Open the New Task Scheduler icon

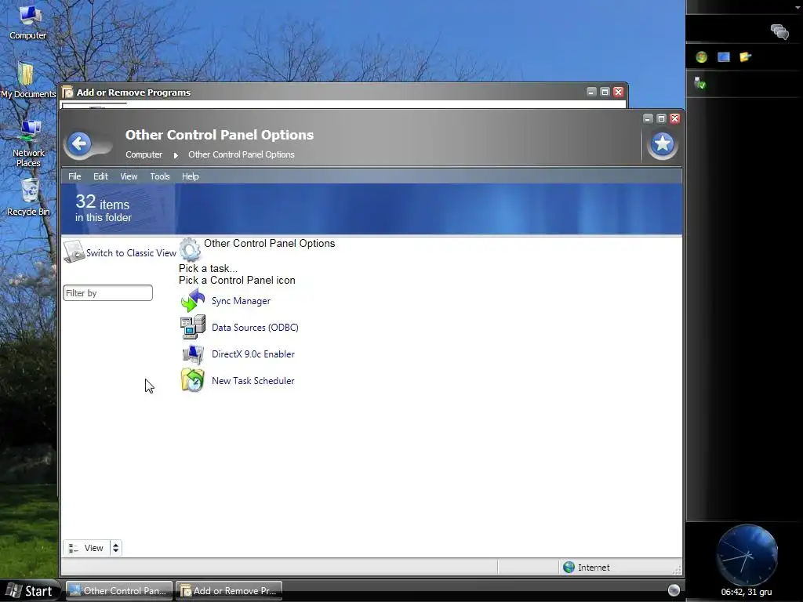pos(193,380)
